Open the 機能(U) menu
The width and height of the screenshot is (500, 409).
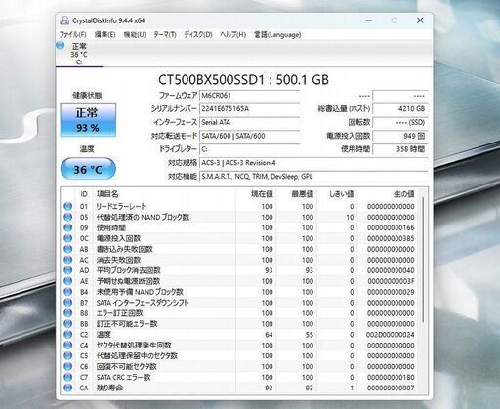tap(135, 35)
